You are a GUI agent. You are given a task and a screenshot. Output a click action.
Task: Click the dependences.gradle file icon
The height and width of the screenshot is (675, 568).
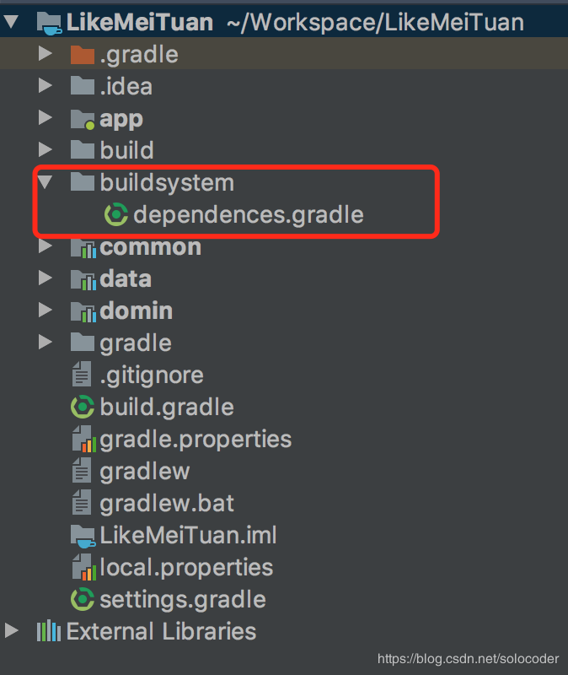pos(116,214)
